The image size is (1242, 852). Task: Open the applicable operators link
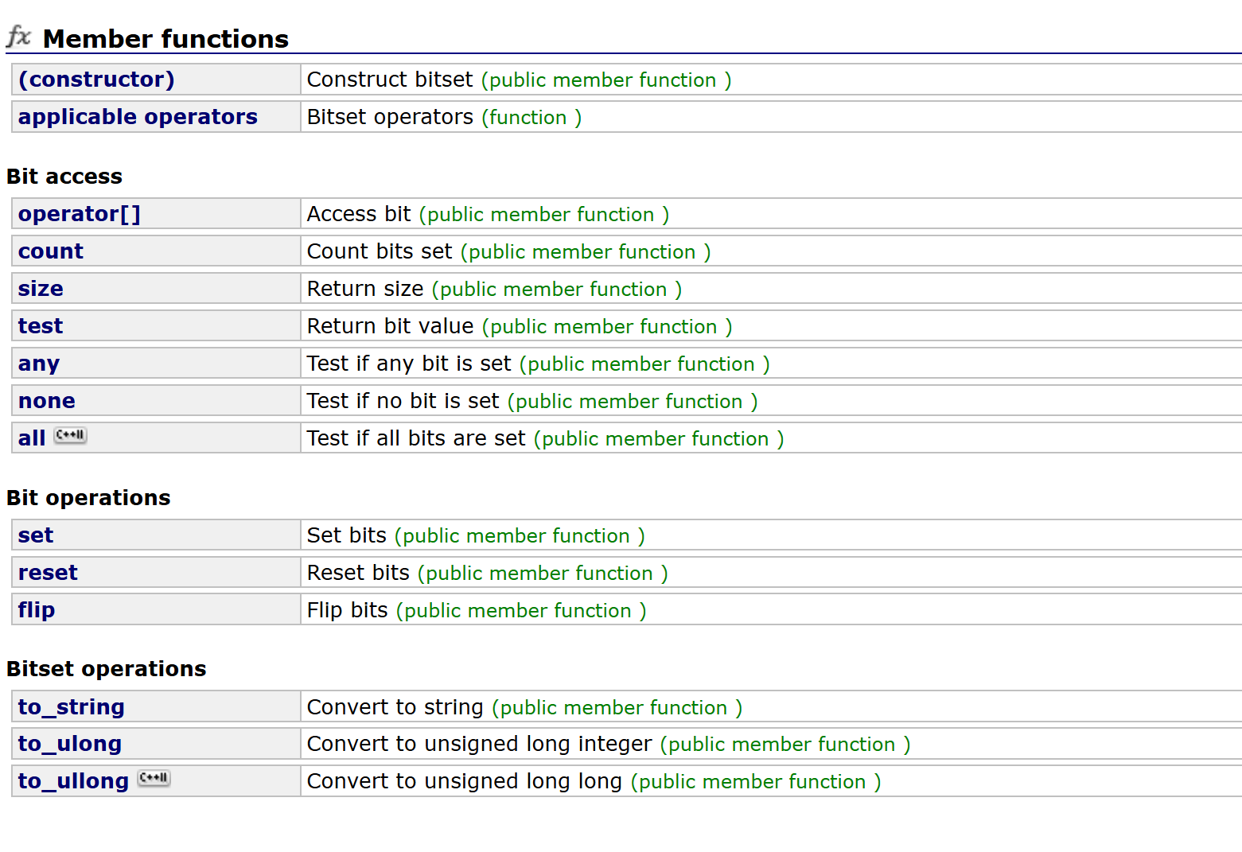pyautogui.click(x=138, y=117)
